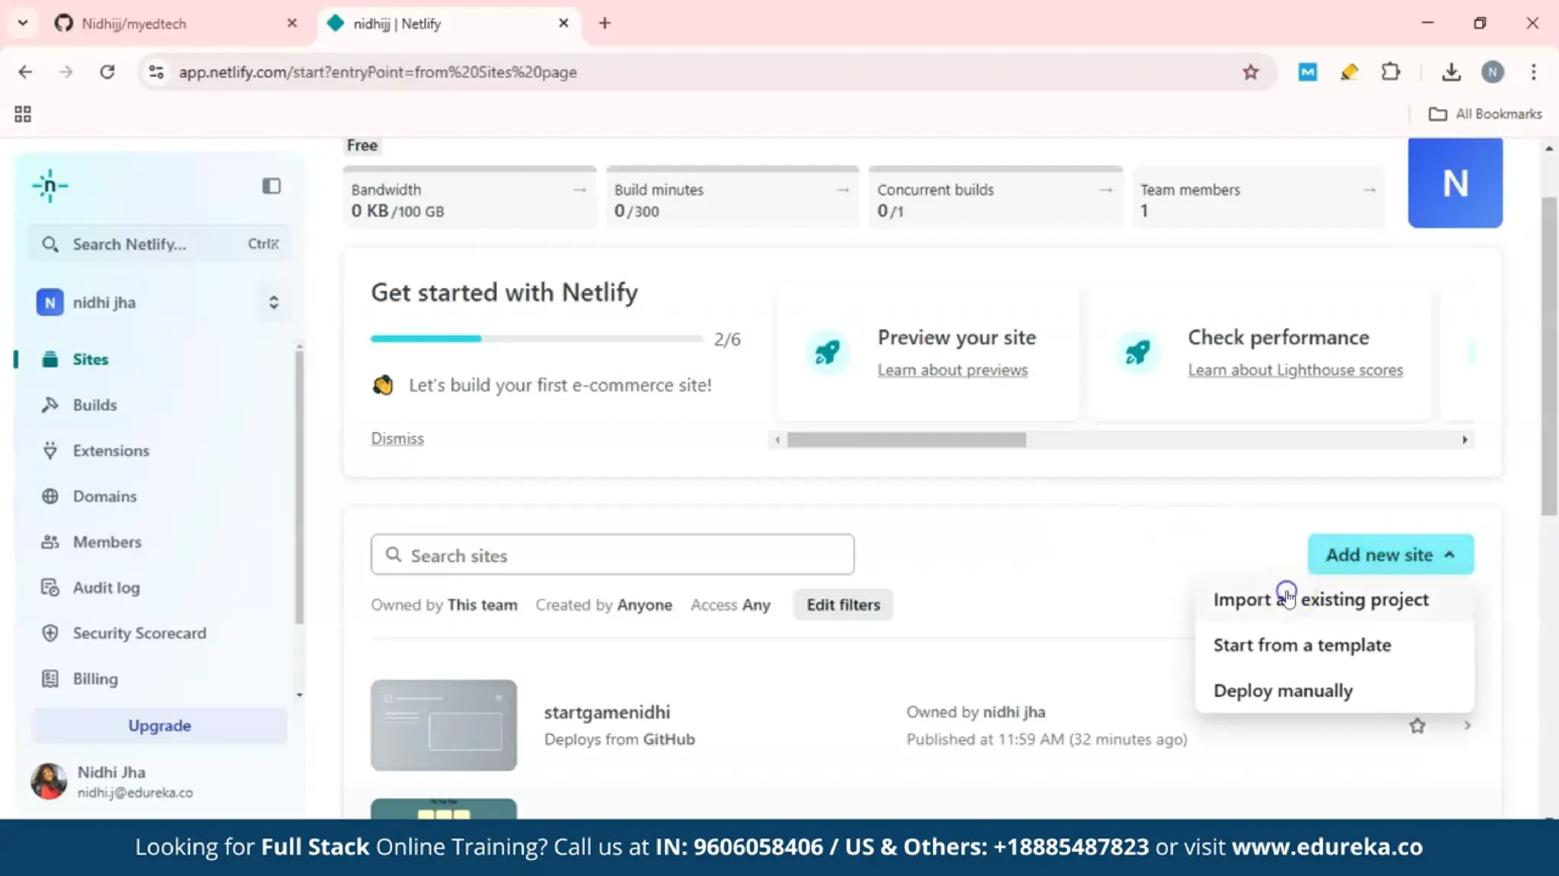Click the Extensions plug icon
This screenshot has width=1559, height=876.
pos(50,450)
